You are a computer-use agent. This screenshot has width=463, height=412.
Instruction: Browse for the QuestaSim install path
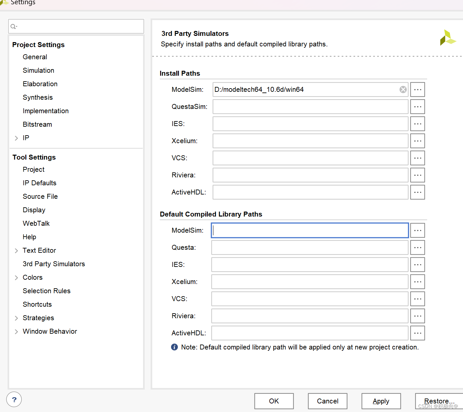coord(417,106)
